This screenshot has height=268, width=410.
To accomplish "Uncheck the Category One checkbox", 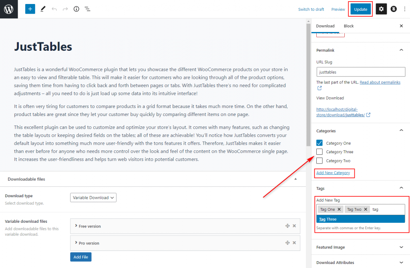I will click(x=320, y=143).
